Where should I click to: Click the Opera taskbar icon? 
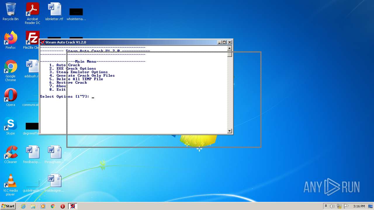(x=63, y=206)
